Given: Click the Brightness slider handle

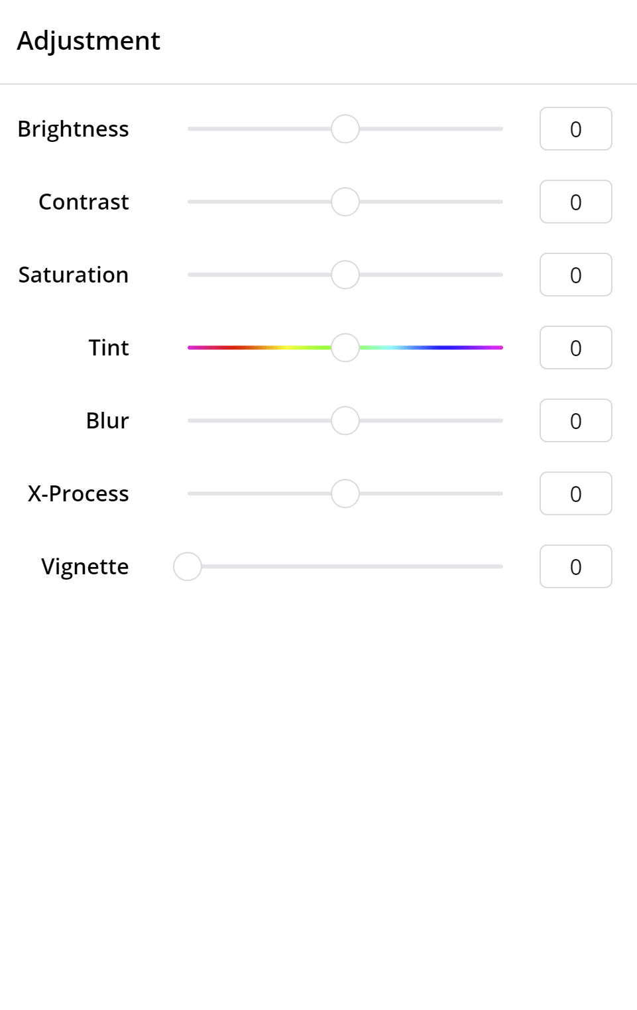Looking at the screenshot, I should (x=345, y=129).
